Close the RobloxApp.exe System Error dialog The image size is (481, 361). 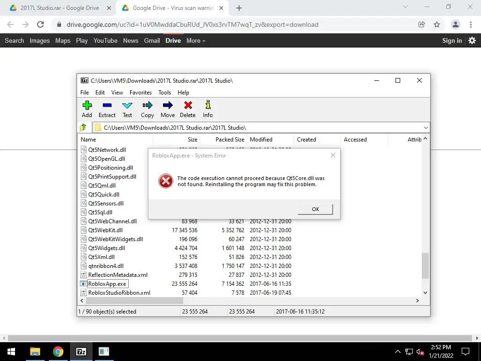click(x=333, y=155)
